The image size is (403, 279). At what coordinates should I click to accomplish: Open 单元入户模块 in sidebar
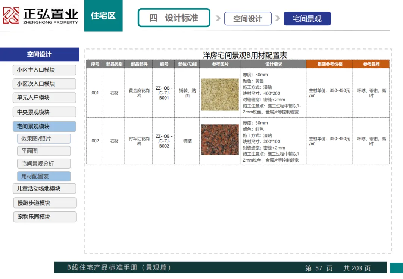pyautogui.click(x=44, y=98)
